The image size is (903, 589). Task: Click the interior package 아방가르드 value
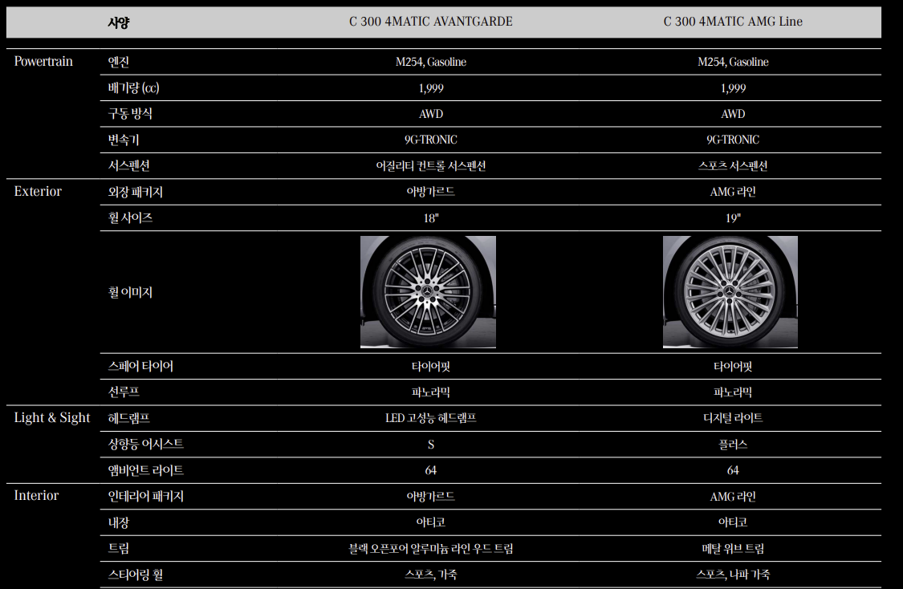pyautogui.click(x=431, y=496)
